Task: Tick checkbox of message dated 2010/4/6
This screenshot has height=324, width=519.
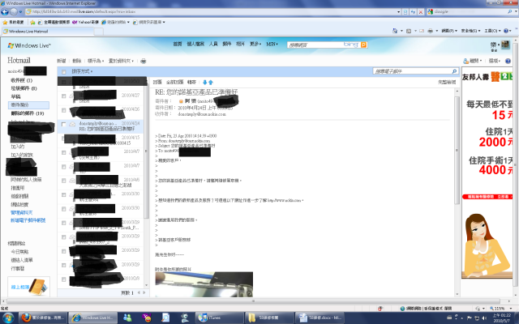Action: tap(64, 181)
